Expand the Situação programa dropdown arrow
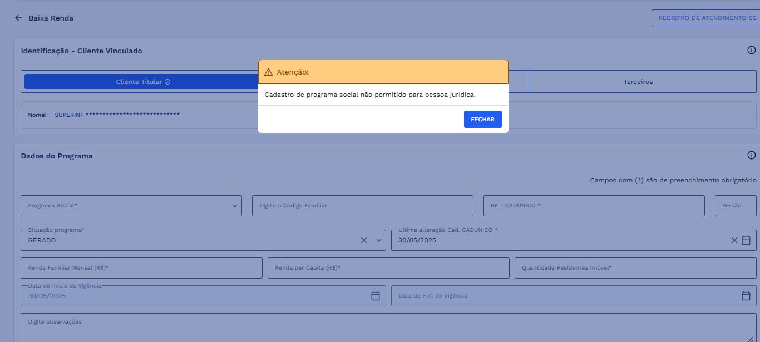 (379, 240)
